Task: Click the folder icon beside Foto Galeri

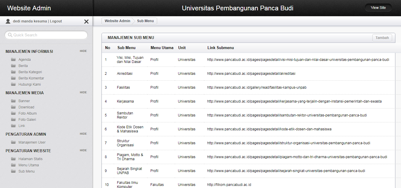Action: (x=13, y=120)
